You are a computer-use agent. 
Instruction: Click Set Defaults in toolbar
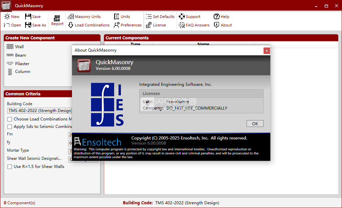160,16
